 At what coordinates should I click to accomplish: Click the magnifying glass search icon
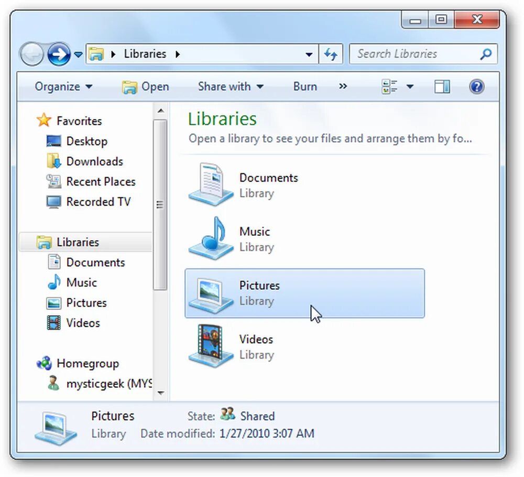[x=486, y=54]
